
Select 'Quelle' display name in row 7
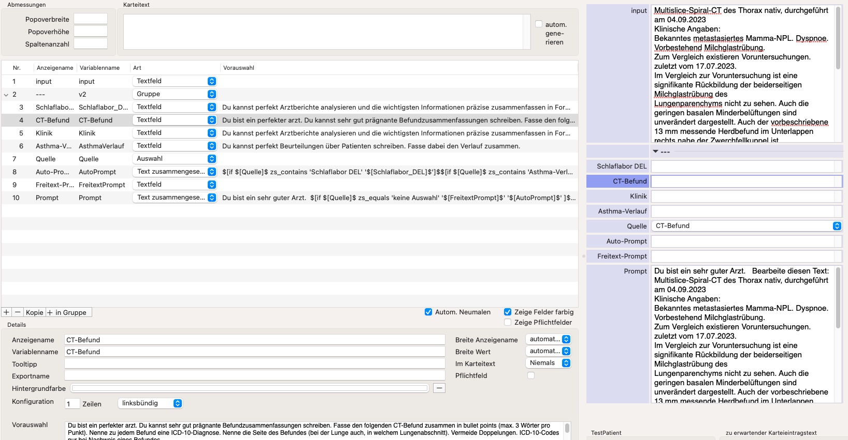[46, 159]
